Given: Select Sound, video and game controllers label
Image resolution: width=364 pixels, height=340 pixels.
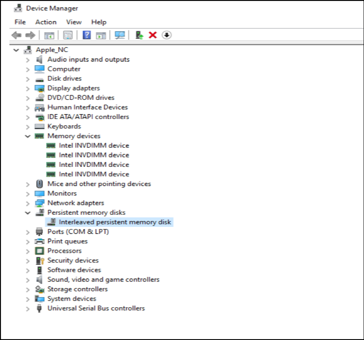Looking at the screenshot, I should click(x=103, y=280).
